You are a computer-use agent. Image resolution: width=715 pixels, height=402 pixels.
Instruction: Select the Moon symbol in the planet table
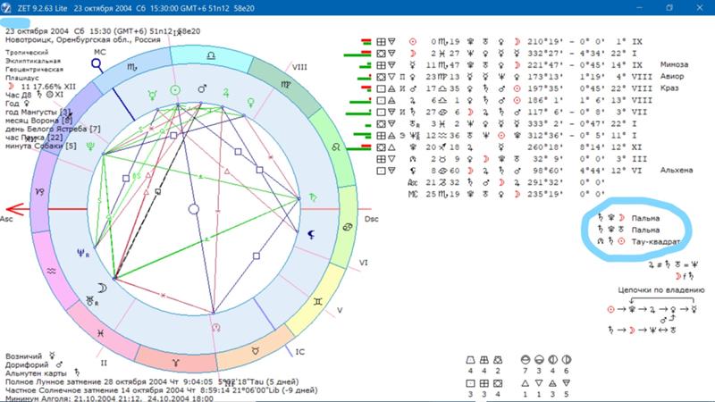(412, 54)
